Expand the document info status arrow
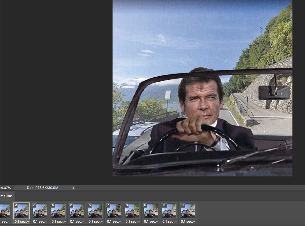 point(73,188)
